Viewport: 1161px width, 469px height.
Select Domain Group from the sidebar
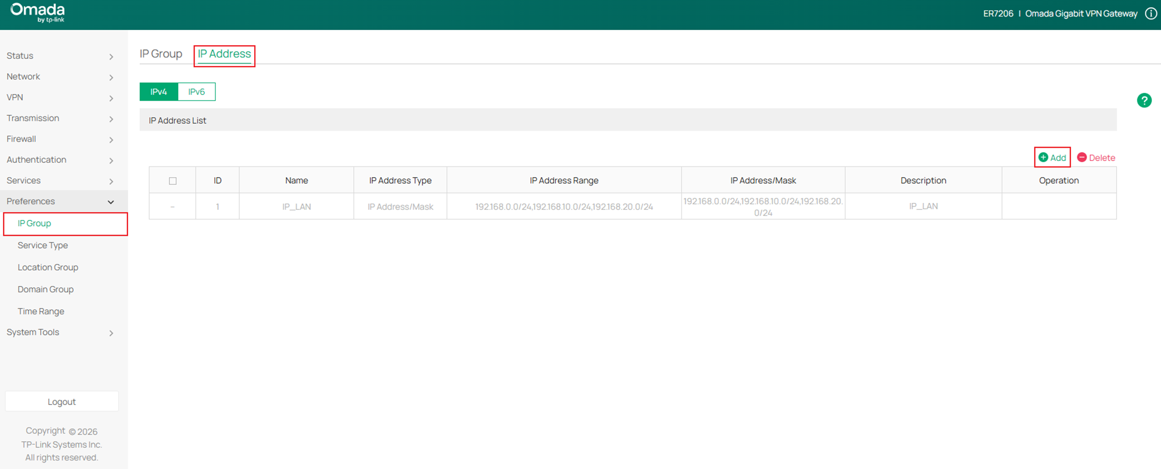(45, 289)
